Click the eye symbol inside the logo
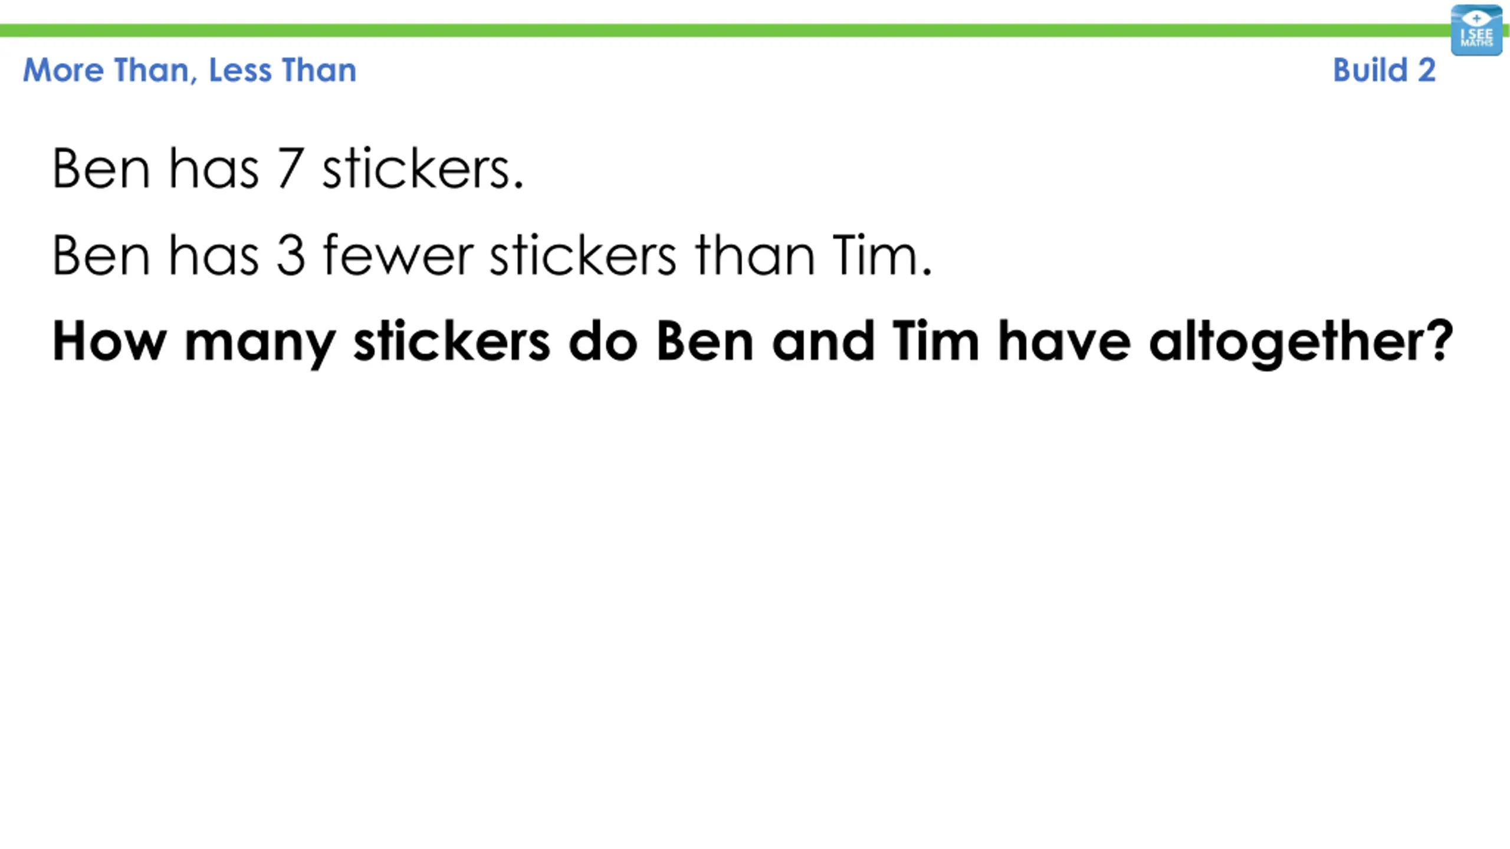This screenshot has height=849, width=1510. click(x=1476, y=18)
